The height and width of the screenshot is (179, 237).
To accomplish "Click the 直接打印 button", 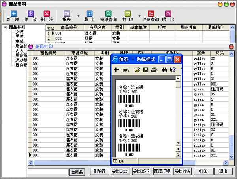I will click(x=162, y=171).
